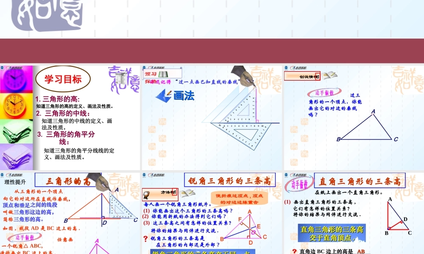Click the 理性提升 label
This screenshot has width=424, height=254.
(x=15, y=182)
